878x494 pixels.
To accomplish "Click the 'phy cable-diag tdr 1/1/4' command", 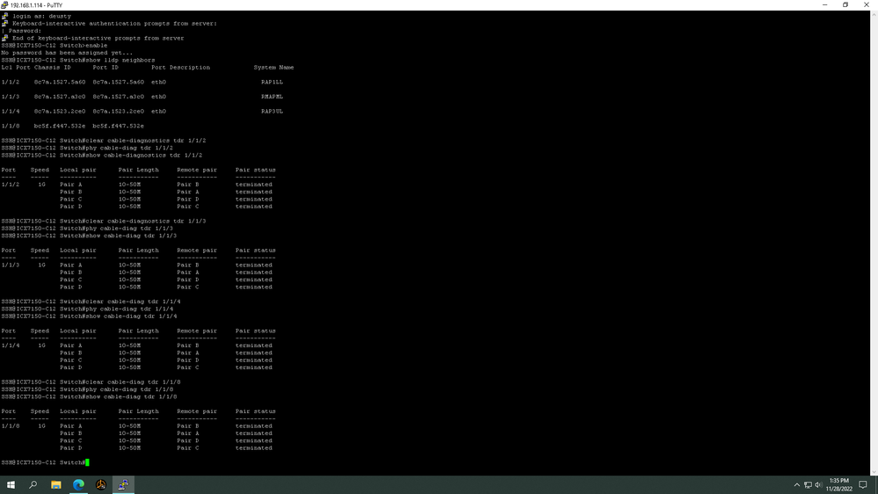I will coord(130,309).
